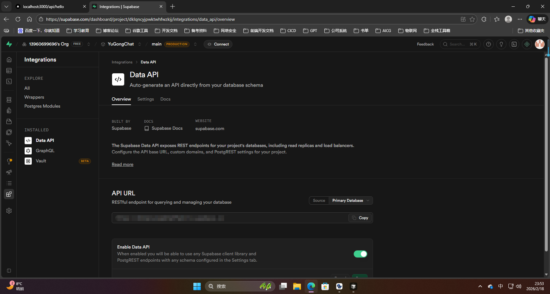Viewport: 550px width, 294px height.
Task: Open Database icon in sidebar
Action: click(x=9, y=100)
